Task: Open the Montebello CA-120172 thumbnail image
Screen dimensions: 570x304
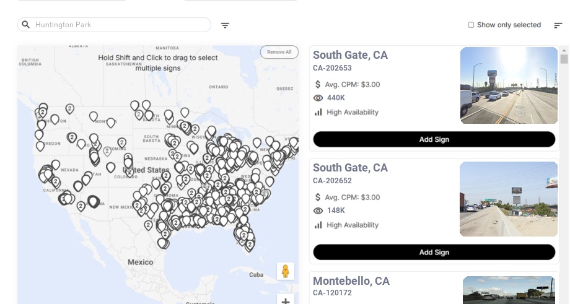Action: click(x=509, y=290)
